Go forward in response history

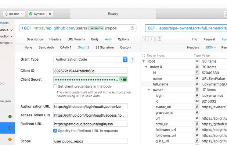click(x=151, y=39)
